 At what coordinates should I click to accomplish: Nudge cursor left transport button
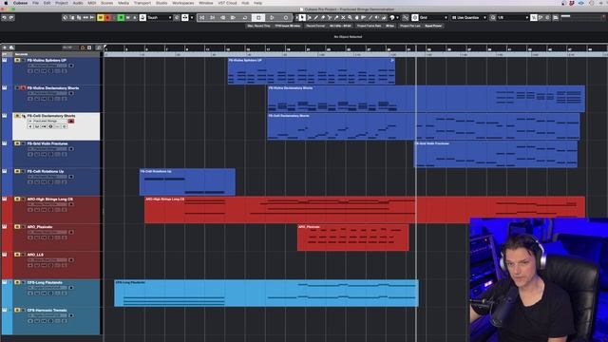tap(223, 17)
